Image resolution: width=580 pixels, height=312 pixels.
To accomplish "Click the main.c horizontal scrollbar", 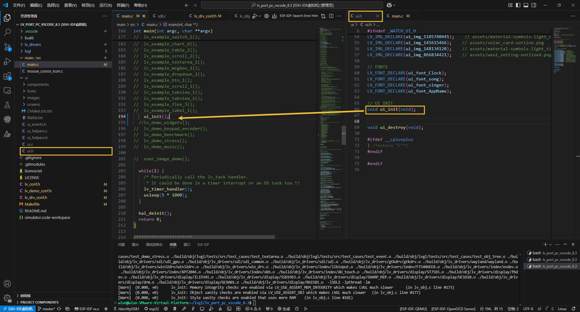I will (204, 237).
